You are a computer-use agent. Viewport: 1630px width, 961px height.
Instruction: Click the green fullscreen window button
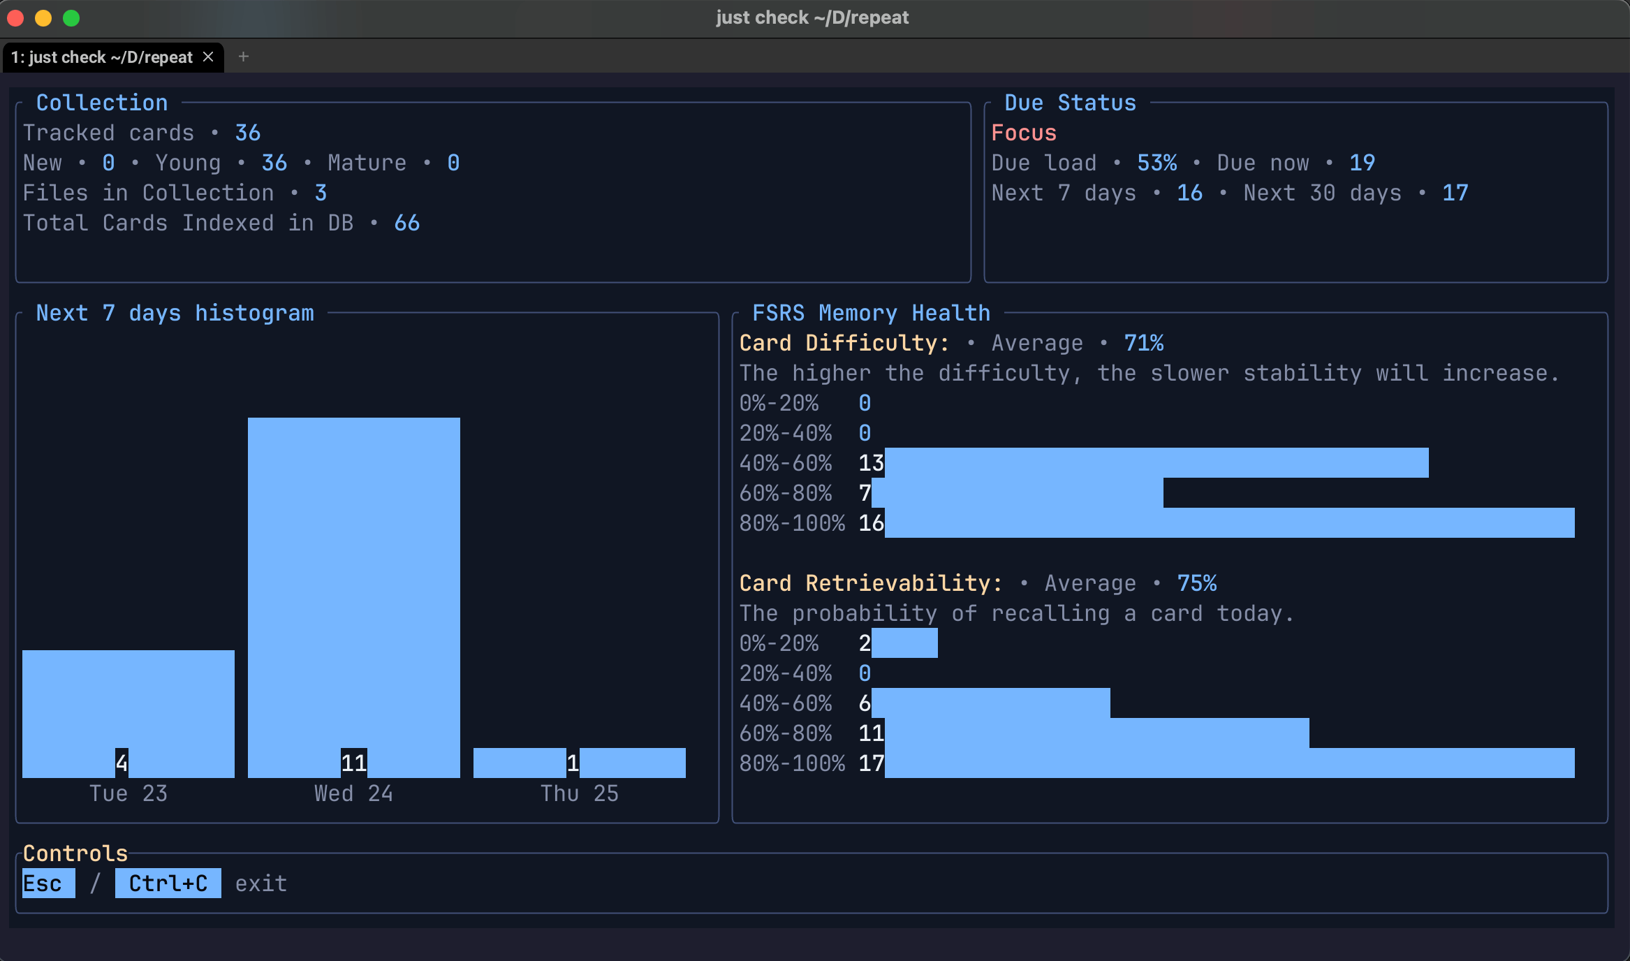coord(71,18)
